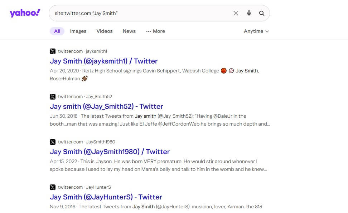Open Jay smith (@Jay_Smith52) - Twitter link
The width and height of the screenshot is (348, 213).
[106, 106]
